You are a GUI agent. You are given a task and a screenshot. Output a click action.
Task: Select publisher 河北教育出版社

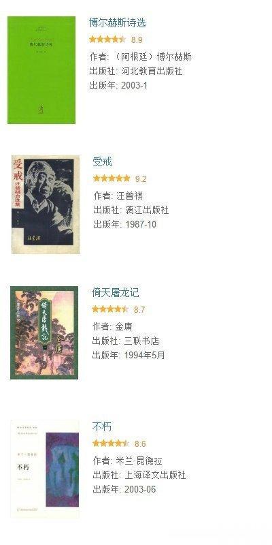pyautogui.click(x=152, y=72)
